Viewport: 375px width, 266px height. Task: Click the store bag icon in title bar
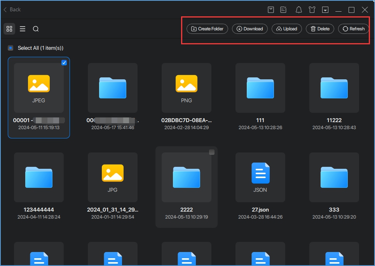[x=271, y=10]
